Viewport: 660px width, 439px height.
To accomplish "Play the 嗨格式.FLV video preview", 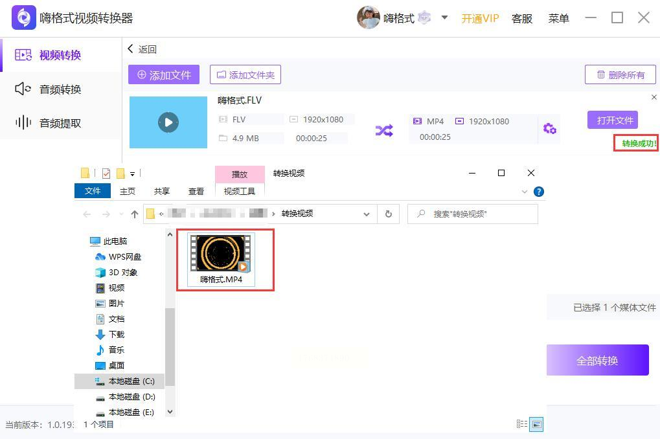I will 168,122.
